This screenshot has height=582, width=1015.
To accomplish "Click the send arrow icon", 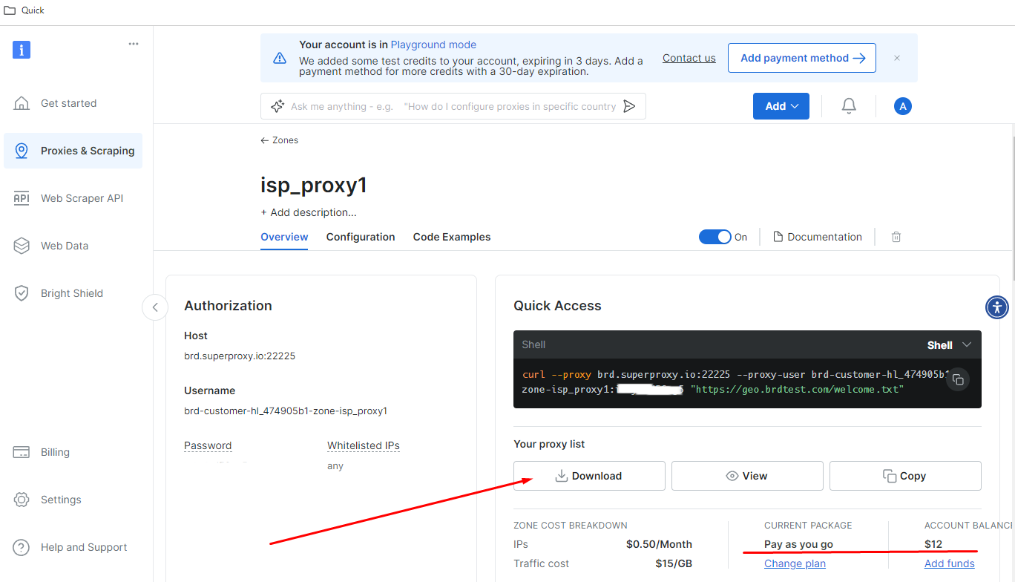I will pos(629,106).
